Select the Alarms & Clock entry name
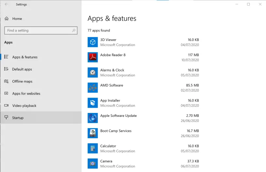The image size is (266, 172). tap(112, 70)
